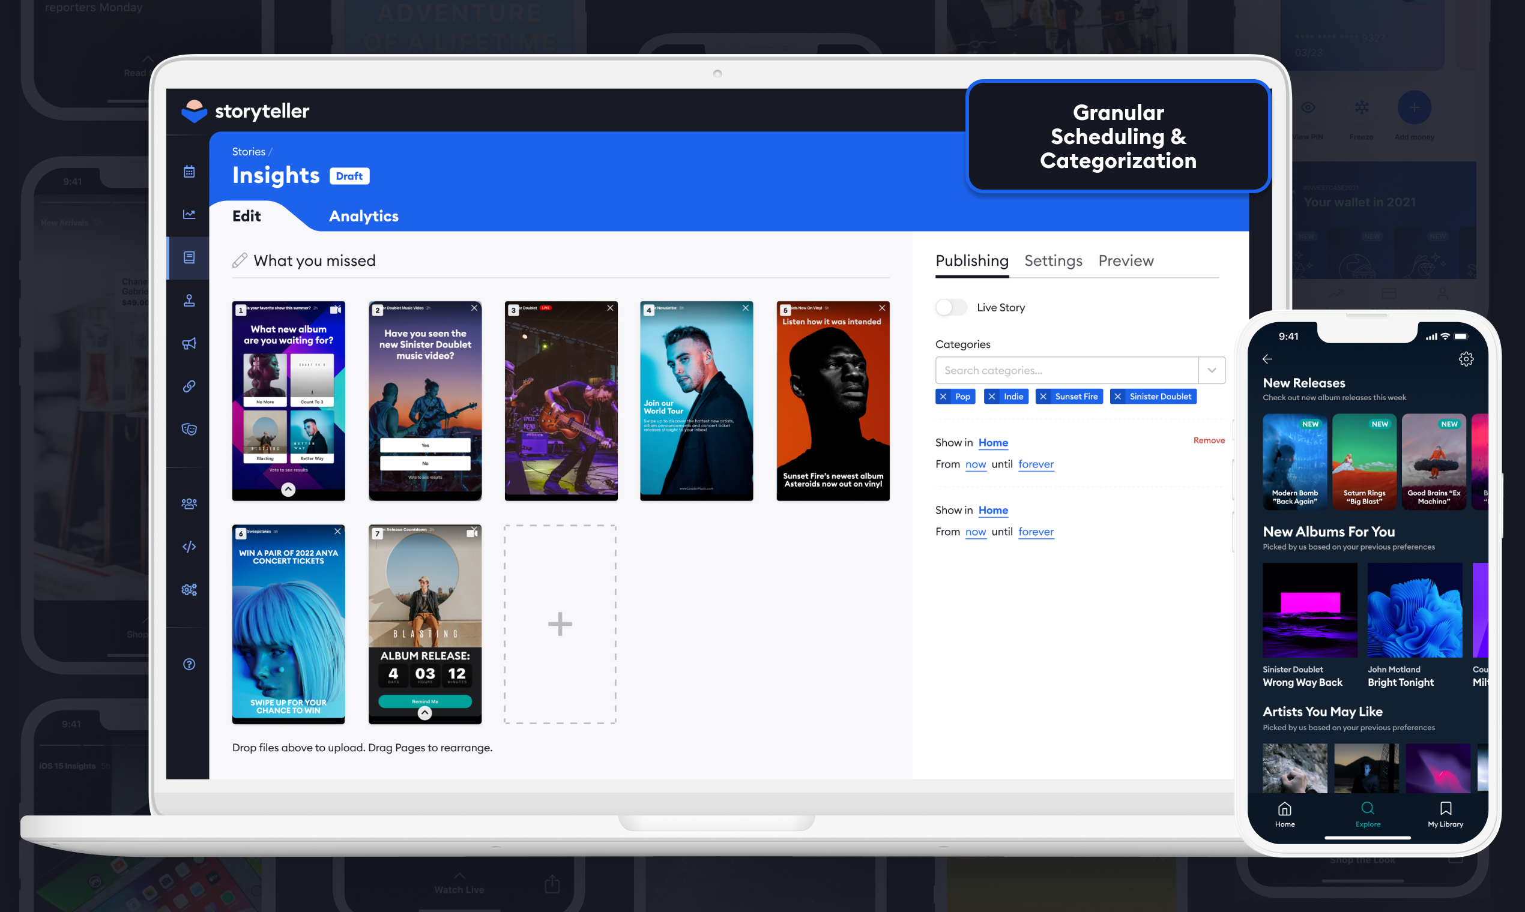Select the analytics chart icon in sidebar

(188, 214)
